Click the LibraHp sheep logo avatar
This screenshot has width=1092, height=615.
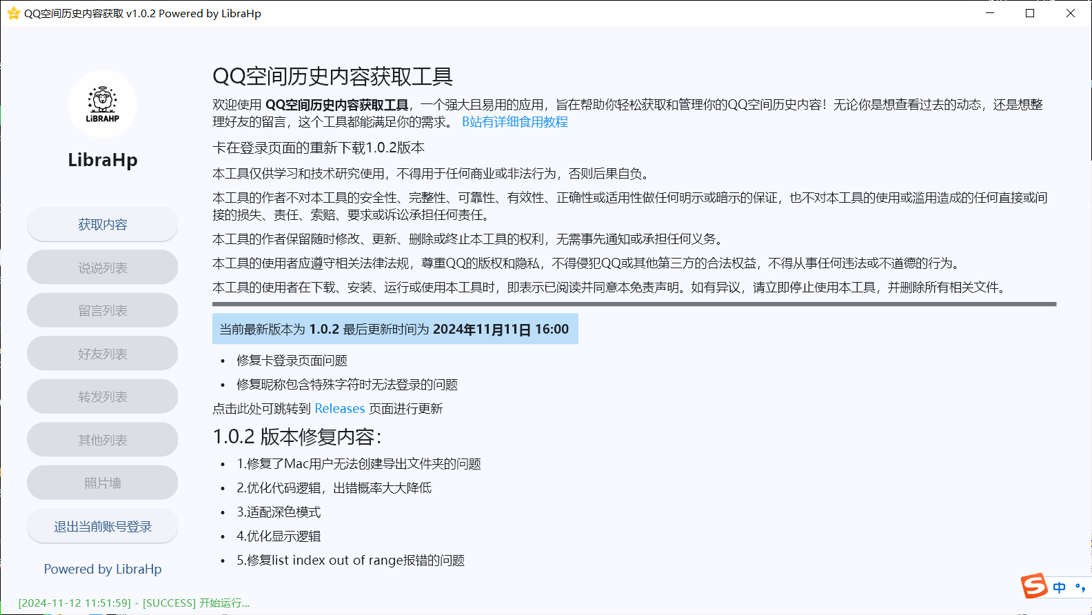click(103, 104)
